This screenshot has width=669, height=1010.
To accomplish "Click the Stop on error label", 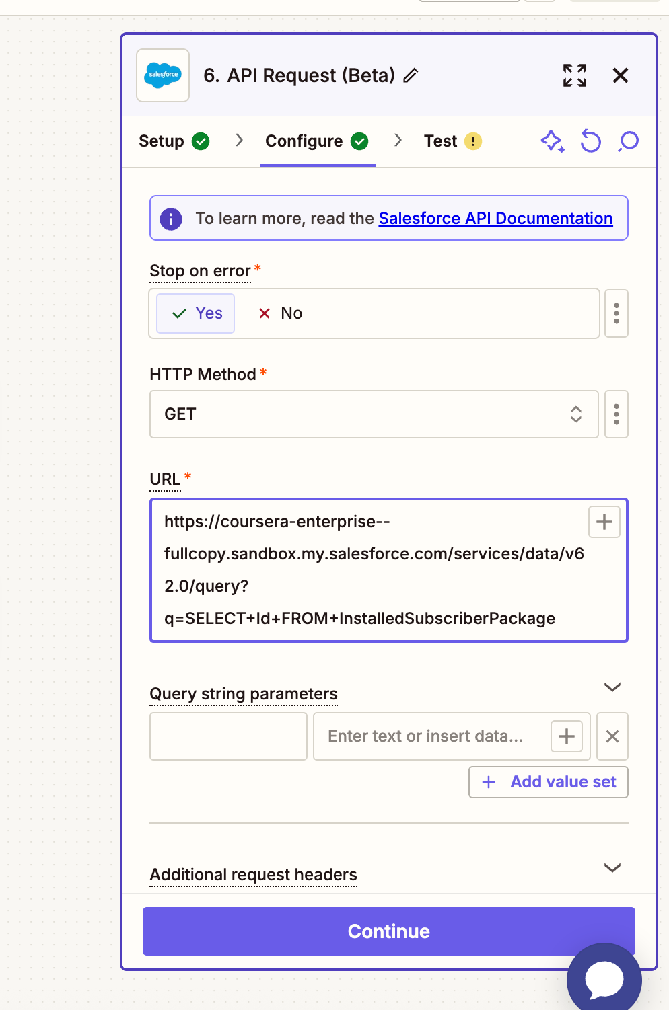I will pos(200,271).
